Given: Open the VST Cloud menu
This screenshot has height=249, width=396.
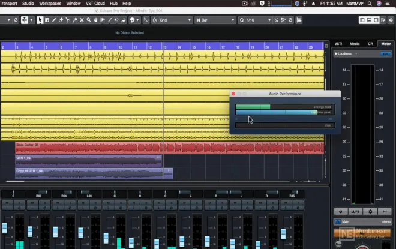Looking at the screenshot, I should click(95, 4).
